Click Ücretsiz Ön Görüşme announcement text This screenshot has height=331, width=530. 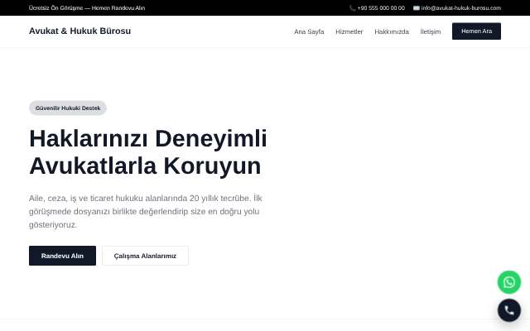click(x=87, y=8)
